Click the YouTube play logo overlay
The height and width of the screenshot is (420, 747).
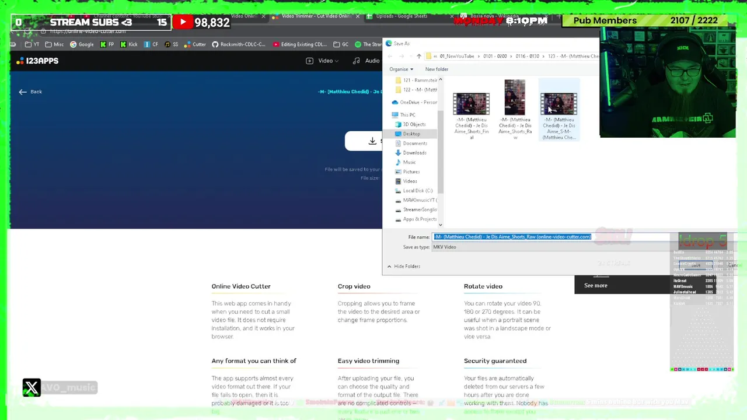pyautogui.click(x=183, y=22)
